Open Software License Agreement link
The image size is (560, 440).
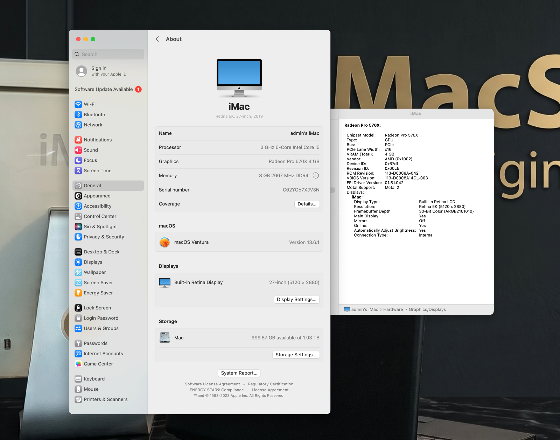[x=212, y=384]
